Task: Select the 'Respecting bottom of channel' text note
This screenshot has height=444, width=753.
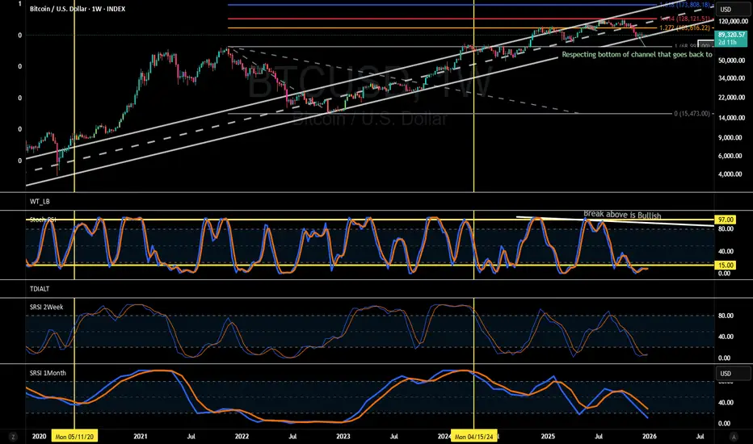Action: pyautogui.click(x=637, y=55)
